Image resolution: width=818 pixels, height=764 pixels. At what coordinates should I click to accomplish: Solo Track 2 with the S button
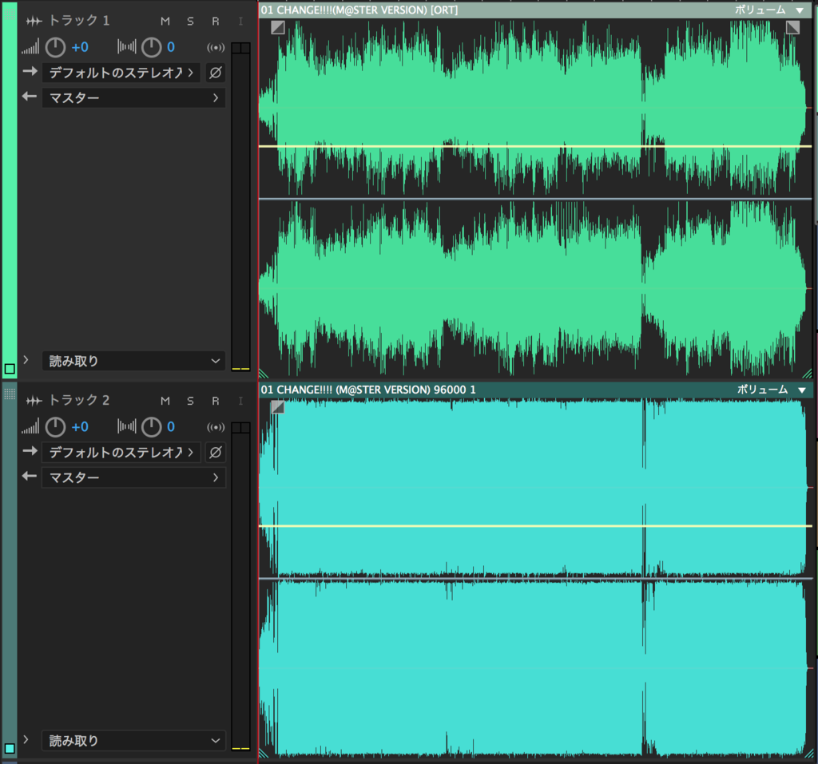tap(190, 401)
